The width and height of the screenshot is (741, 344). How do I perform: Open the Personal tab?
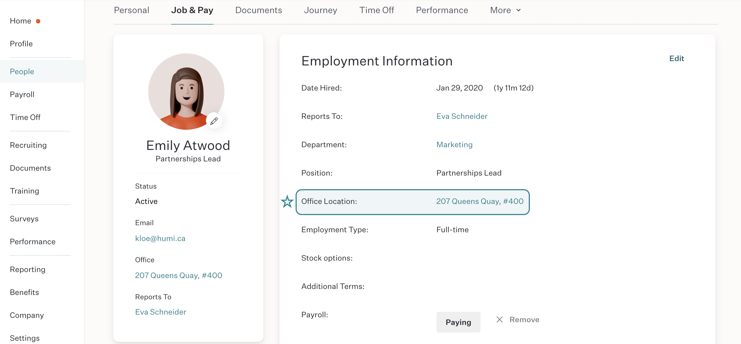coord(132,10)
